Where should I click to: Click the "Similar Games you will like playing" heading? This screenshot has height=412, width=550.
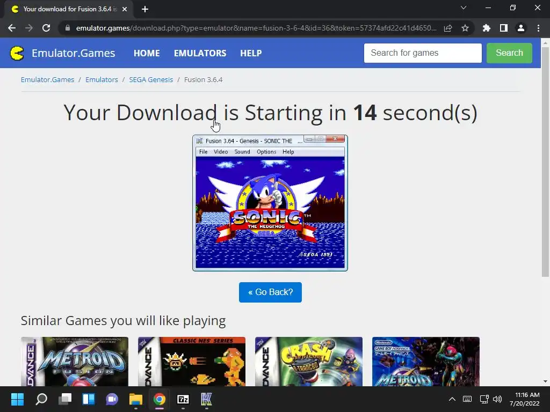tap(123, 321)
